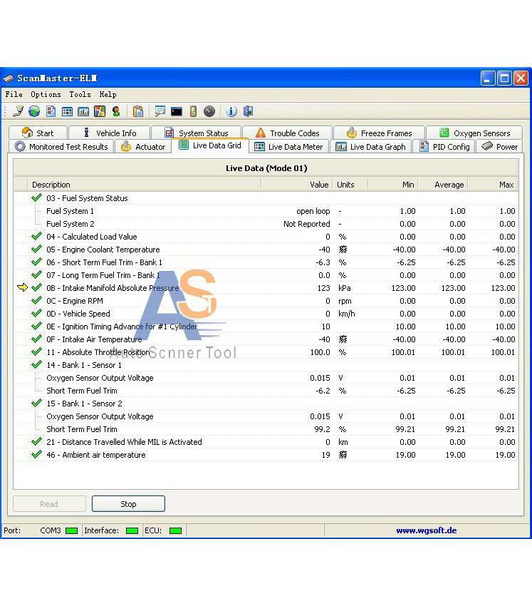Select the Actuator tab
Viewport: 532px width, 606px height.
[x=143, y=147]
